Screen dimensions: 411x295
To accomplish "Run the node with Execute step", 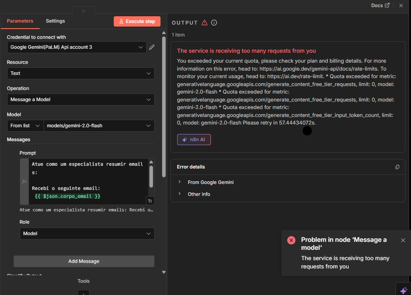I will pyautogui.click(x=137, y=21).
